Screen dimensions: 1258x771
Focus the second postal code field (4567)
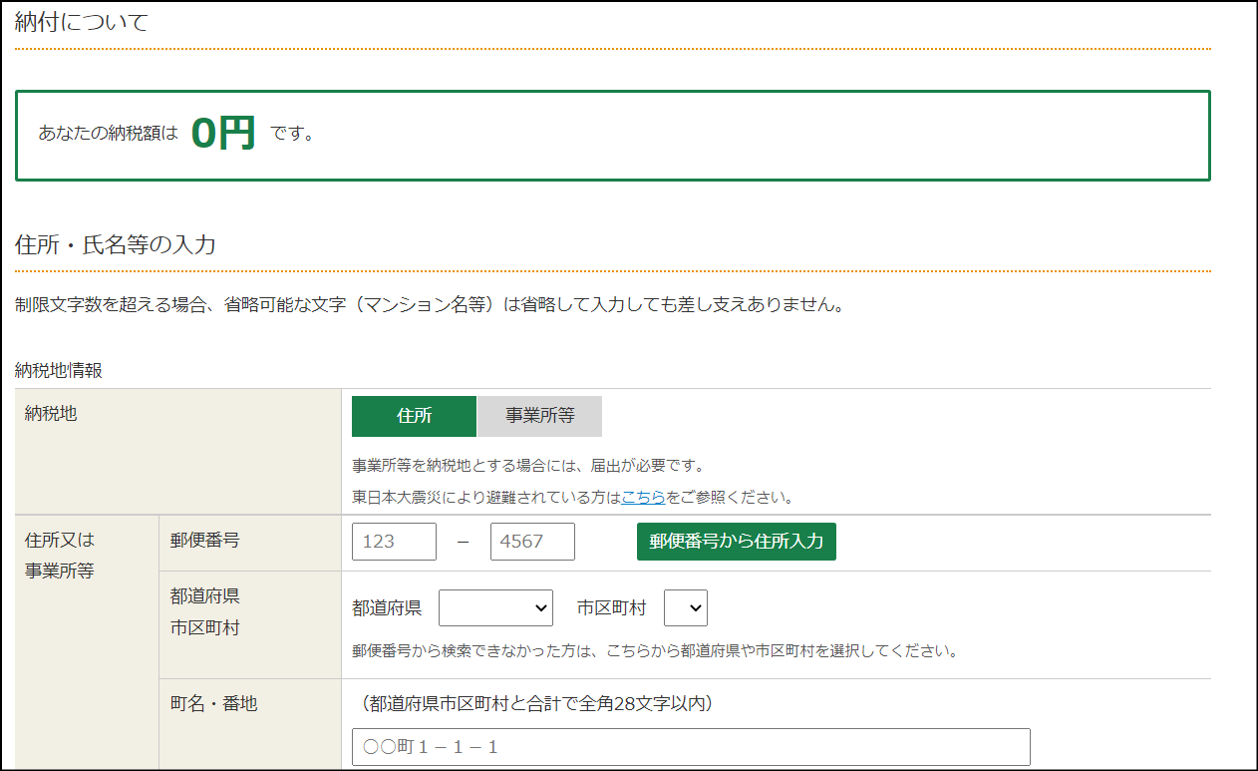tap(532, 542)
